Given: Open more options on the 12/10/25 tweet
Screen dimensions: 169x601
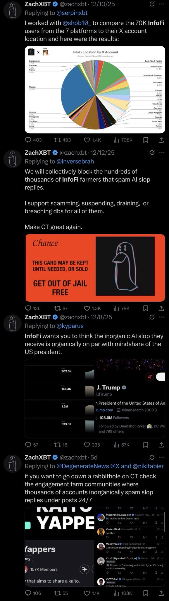Looking at the screenshot, I should click(162, 4).
